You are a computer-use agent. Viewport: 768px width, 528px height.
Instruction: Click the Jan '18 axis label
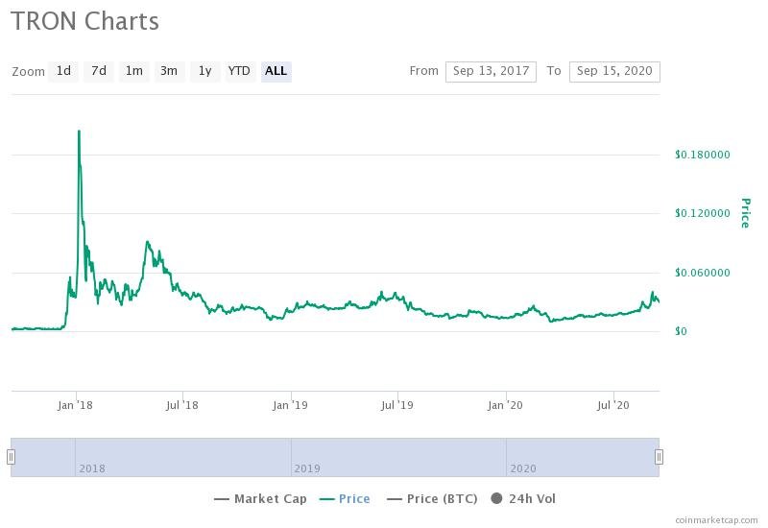click(x=75, y=405)
